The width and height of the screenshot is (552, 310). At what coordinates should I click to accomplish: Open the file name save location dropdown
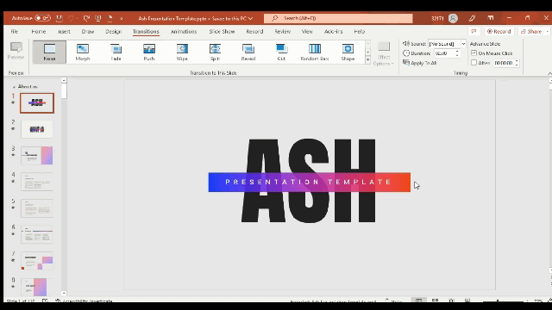[250, 18]
